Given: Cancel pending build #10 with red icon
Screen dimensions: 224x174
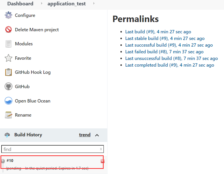Looking at the screenshot, I should click(102, 161).
